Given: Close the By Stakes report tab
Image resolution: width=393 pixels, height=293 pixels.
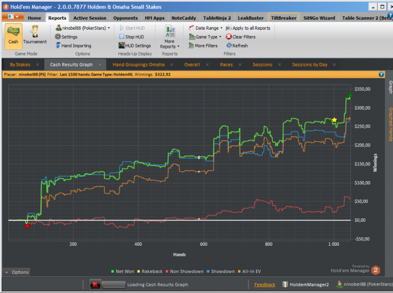Looking at the screenshot, I should pos(38,65).
